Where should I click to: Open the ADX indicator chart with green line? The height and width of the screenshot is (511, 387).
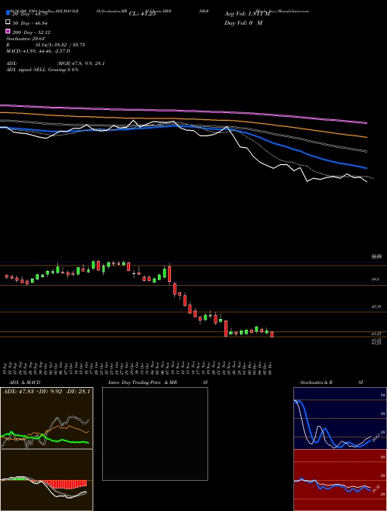46,418
